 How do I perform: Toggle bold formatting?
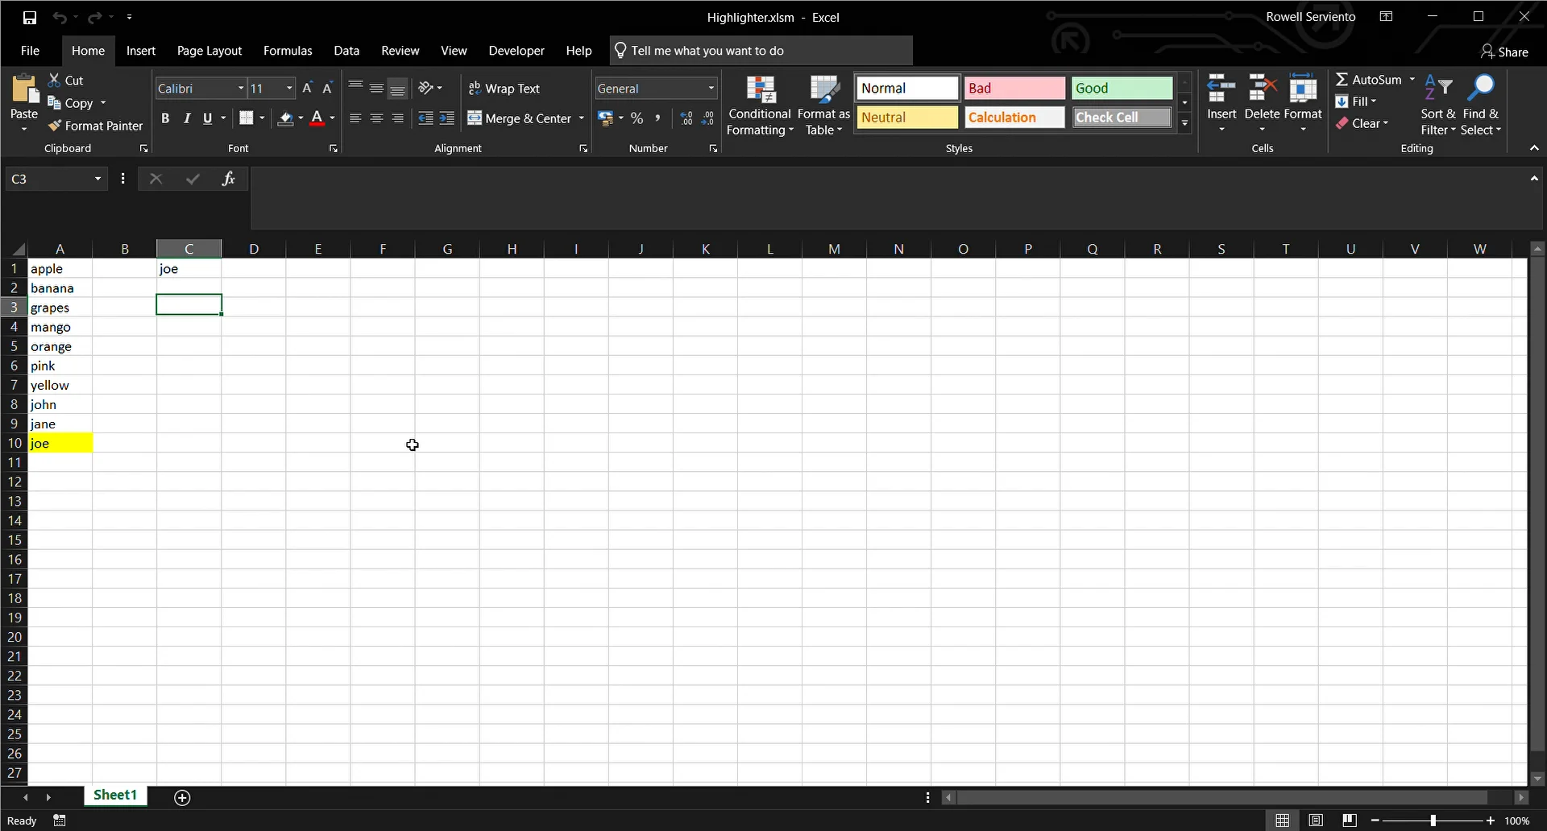pos(165,118)
